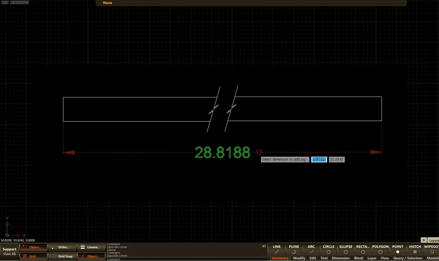
Task: Click the Support View All button
Action: click(9, 251)
